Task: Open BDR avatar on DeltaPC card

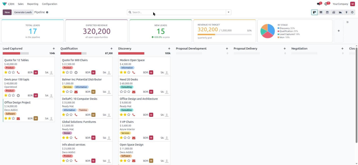Action: click(93, 115)
